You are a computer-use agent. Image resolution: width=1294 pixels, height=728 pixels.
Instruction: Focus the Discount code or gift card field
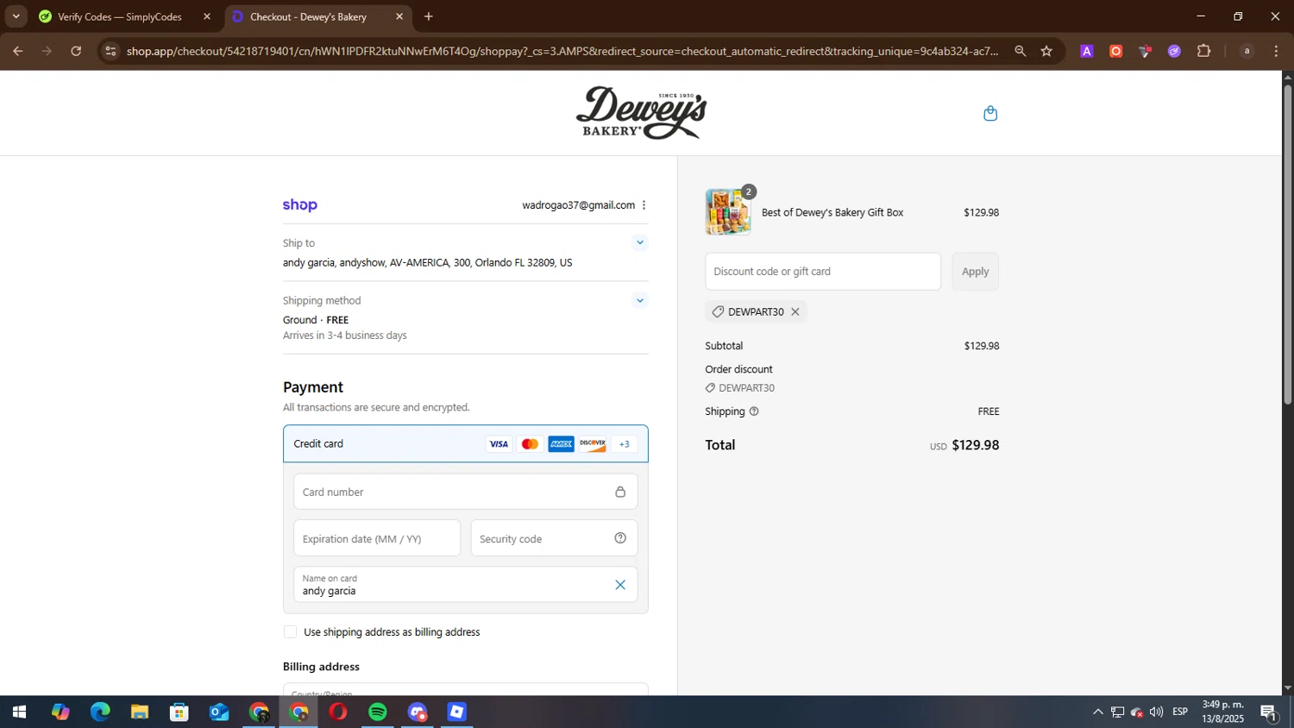(823, 272)
